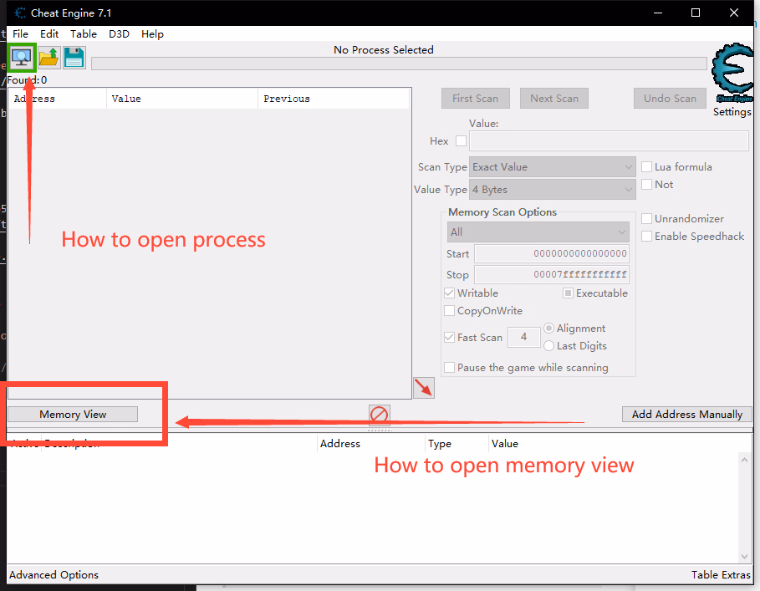Open the File menu

click(x=20, y=34)
